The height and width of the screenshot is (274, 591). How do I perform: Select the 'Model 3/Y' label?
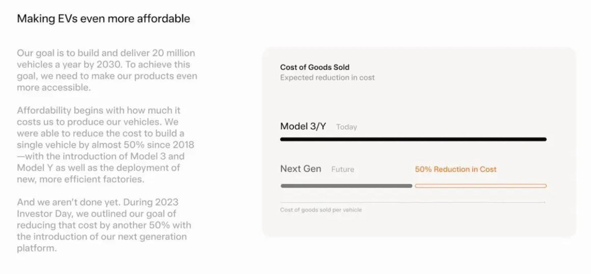click(303, 126)
